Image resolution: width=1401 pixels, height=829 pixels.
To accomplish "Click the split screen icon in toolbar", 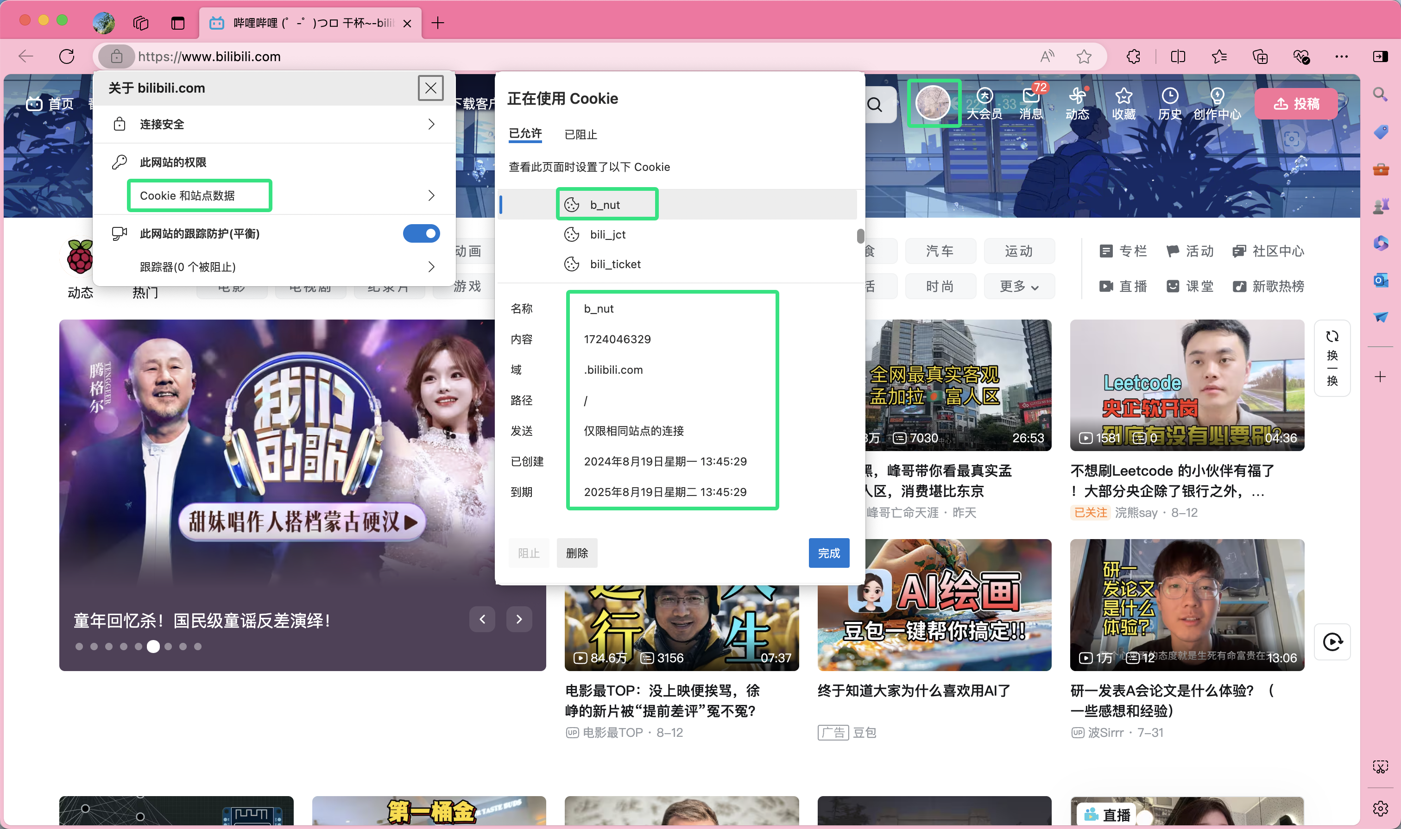I will pyautogui.click(x=1178, y=57).
